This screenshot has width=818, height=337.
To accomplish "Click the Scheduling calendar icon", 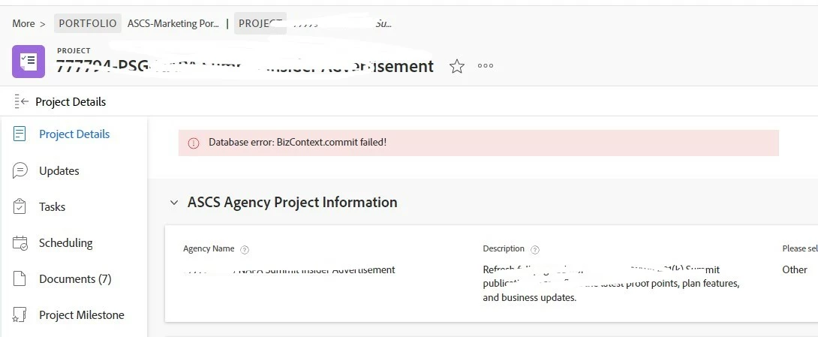I will [20, 243].
